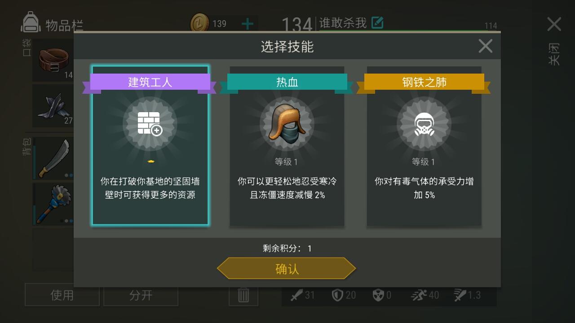This screenshot has width=575, height=323.
Task: Select the leather belt inventory item
Action: (x=53, y=60)
